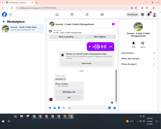
Task: Mute the conversation with bell icon
Action: 134,43
